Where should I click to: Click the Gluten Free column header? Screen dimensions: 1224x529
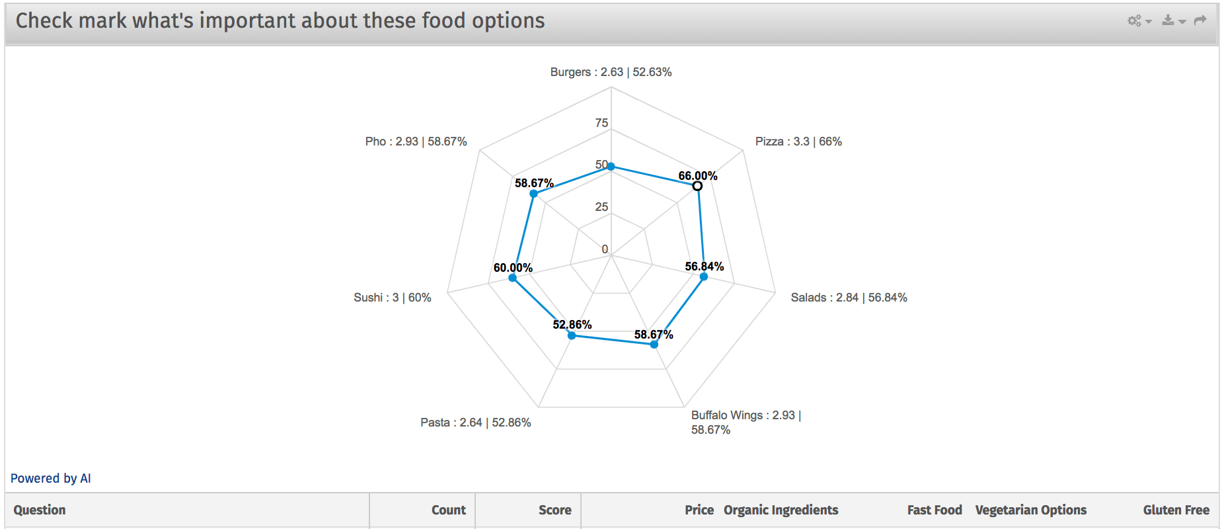click(x=1176, y=510)
